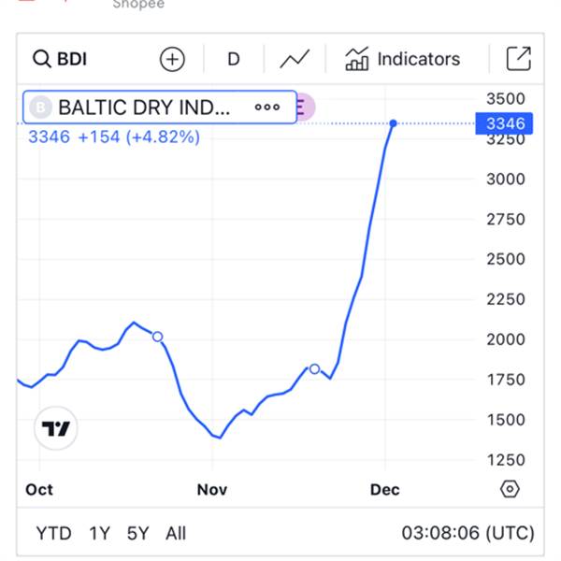Screen dimensions: 561x561
Task: Click the B symbol logo in legend
Action: click(40, 108)
